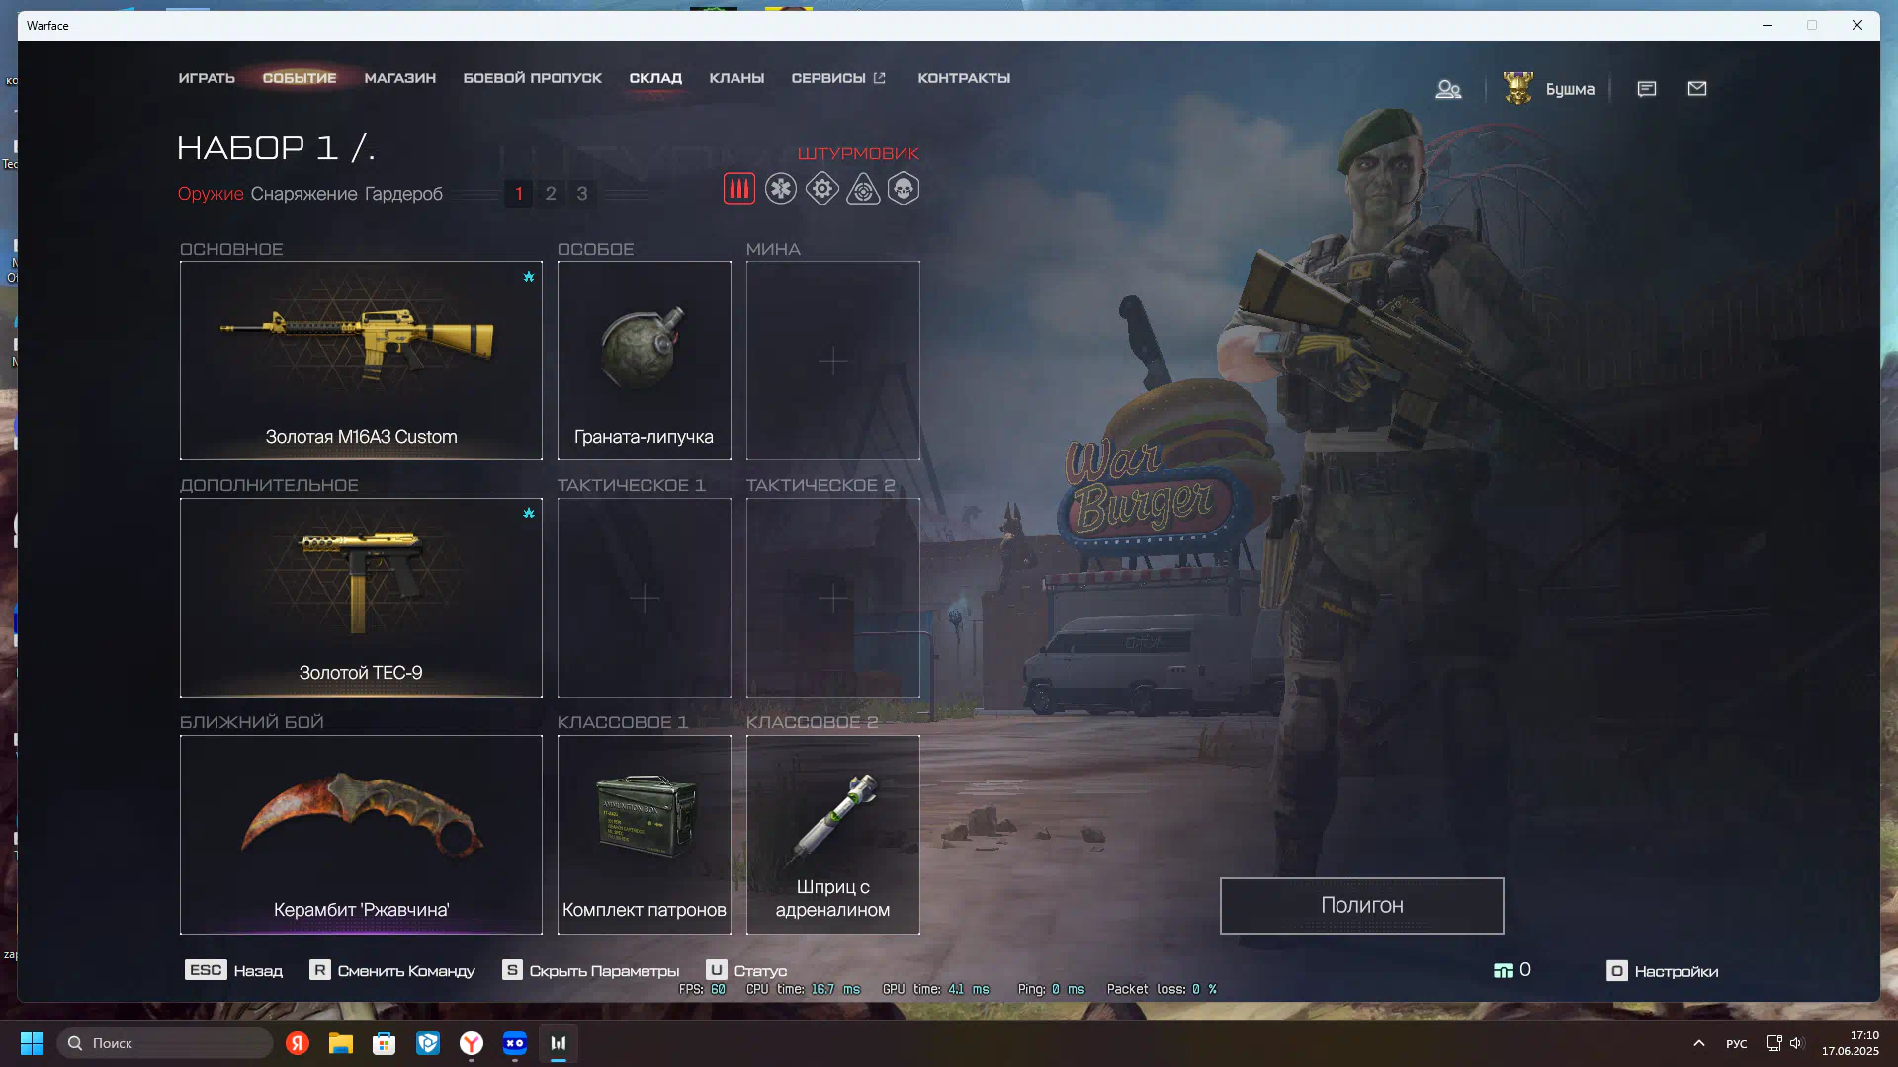The width and height of the screenshot is (1898, 1067).
Task: Click Скрыть Параметры button
Action: pos(591,971)
